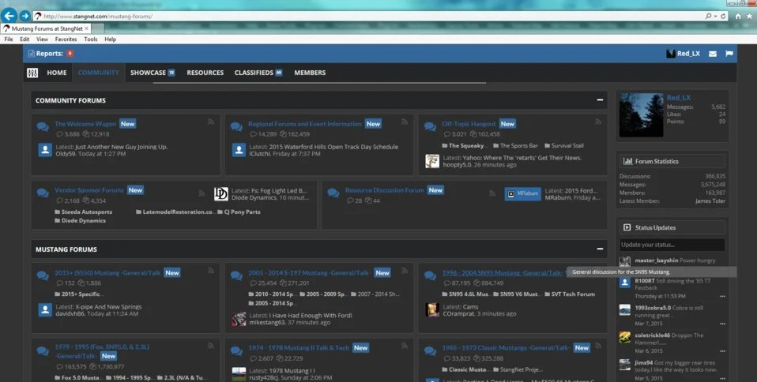Collapse the Community Forums section

(x=600, y=99)
